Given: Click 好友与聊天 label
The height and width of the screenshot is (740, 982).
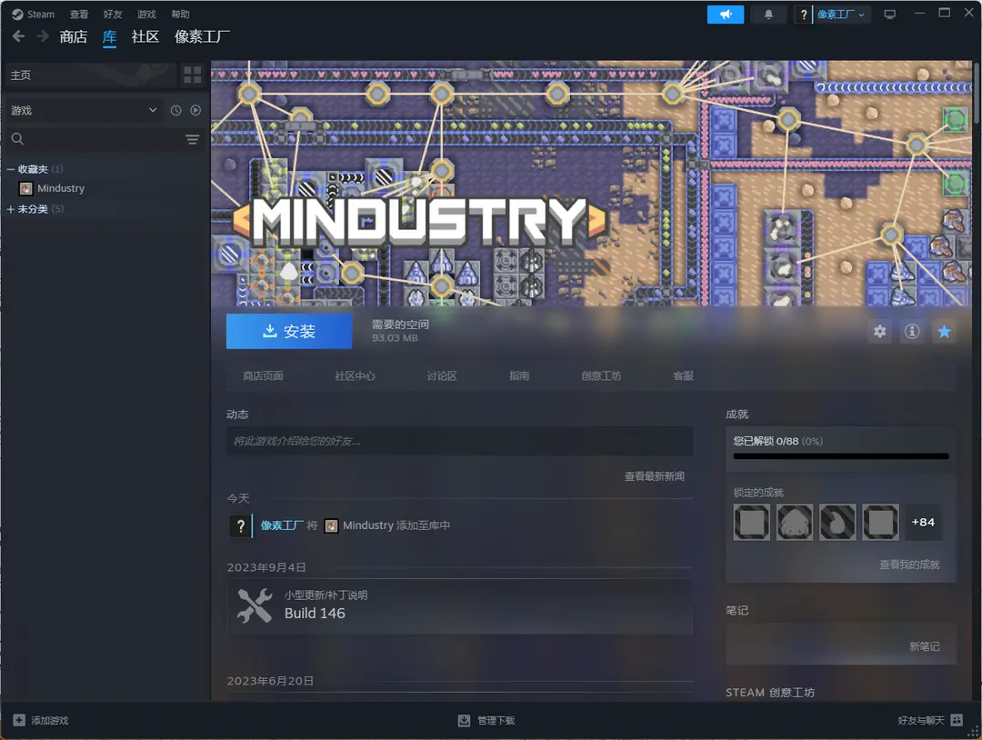Looking at the screenshot, I should (x=920, y=721).
